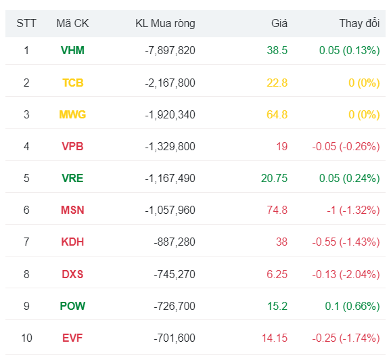Click TCB change value 0 (0%)
The width and height of the screenshot is (391, 358).
click(x=364, y=83)
